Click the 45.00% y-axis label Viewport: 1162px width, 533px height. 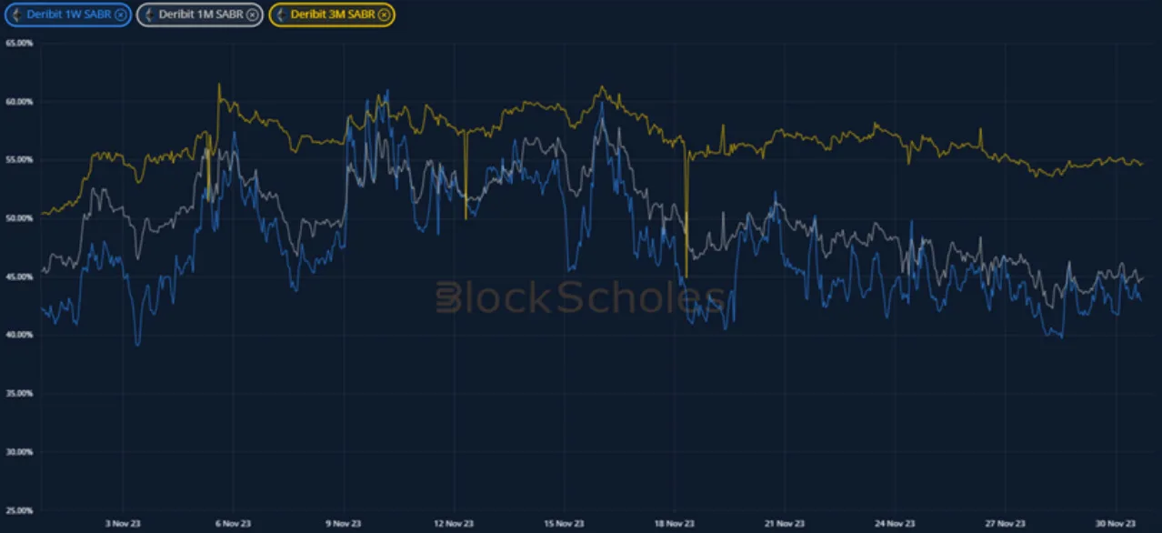tap(19, 276)
